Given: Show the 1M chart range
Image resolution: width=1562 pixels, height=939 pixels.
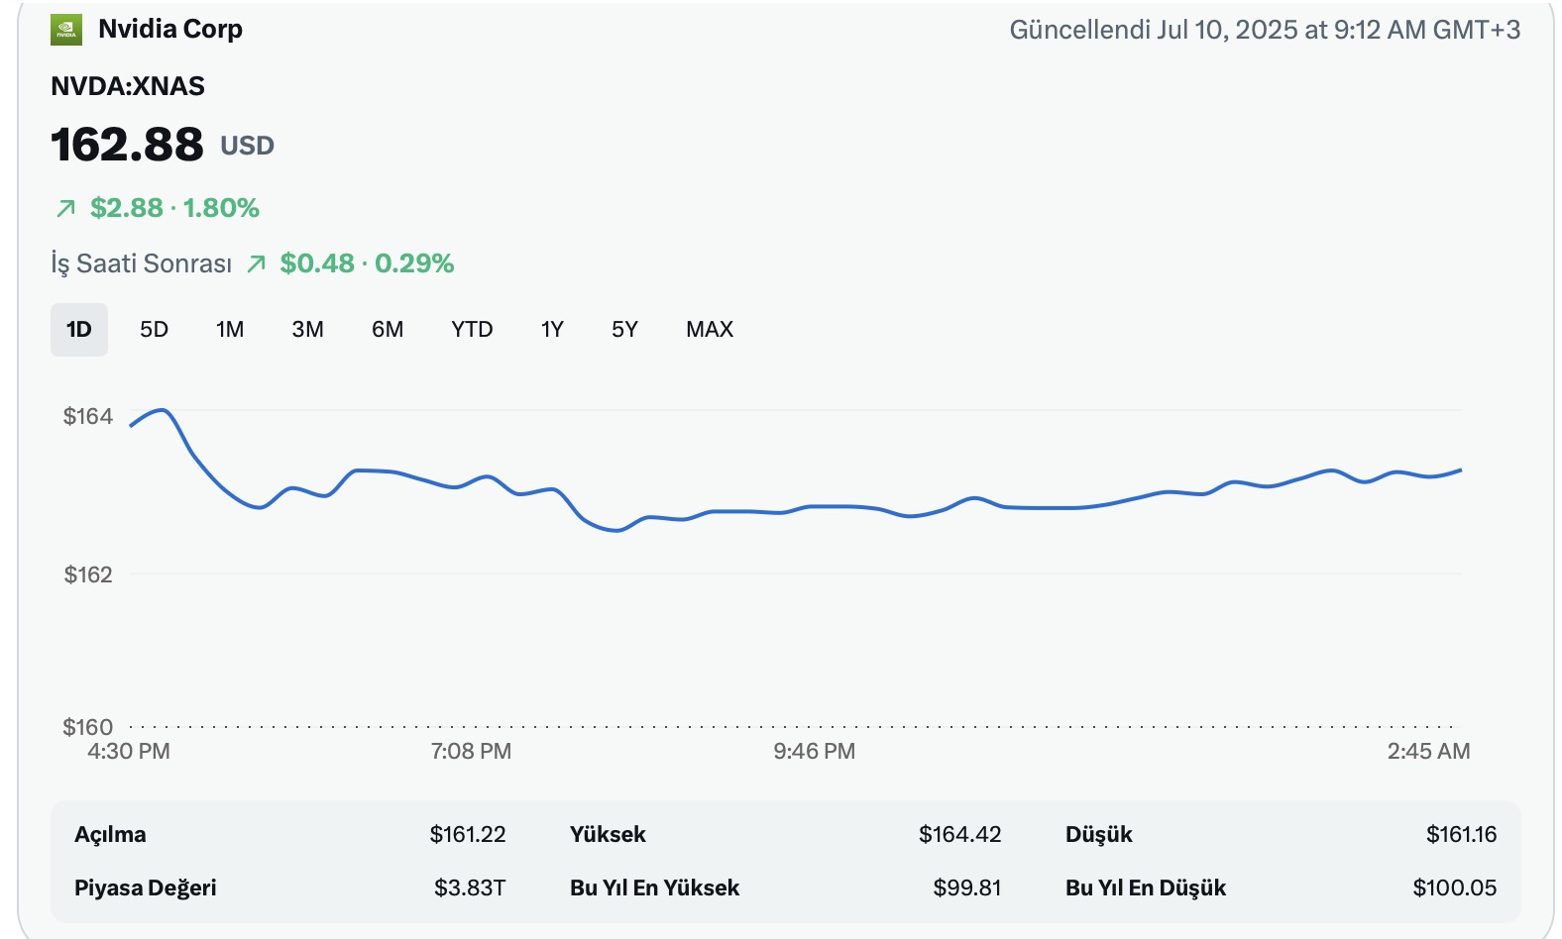Looking at the screenshot, I should (x=230, y=330).
